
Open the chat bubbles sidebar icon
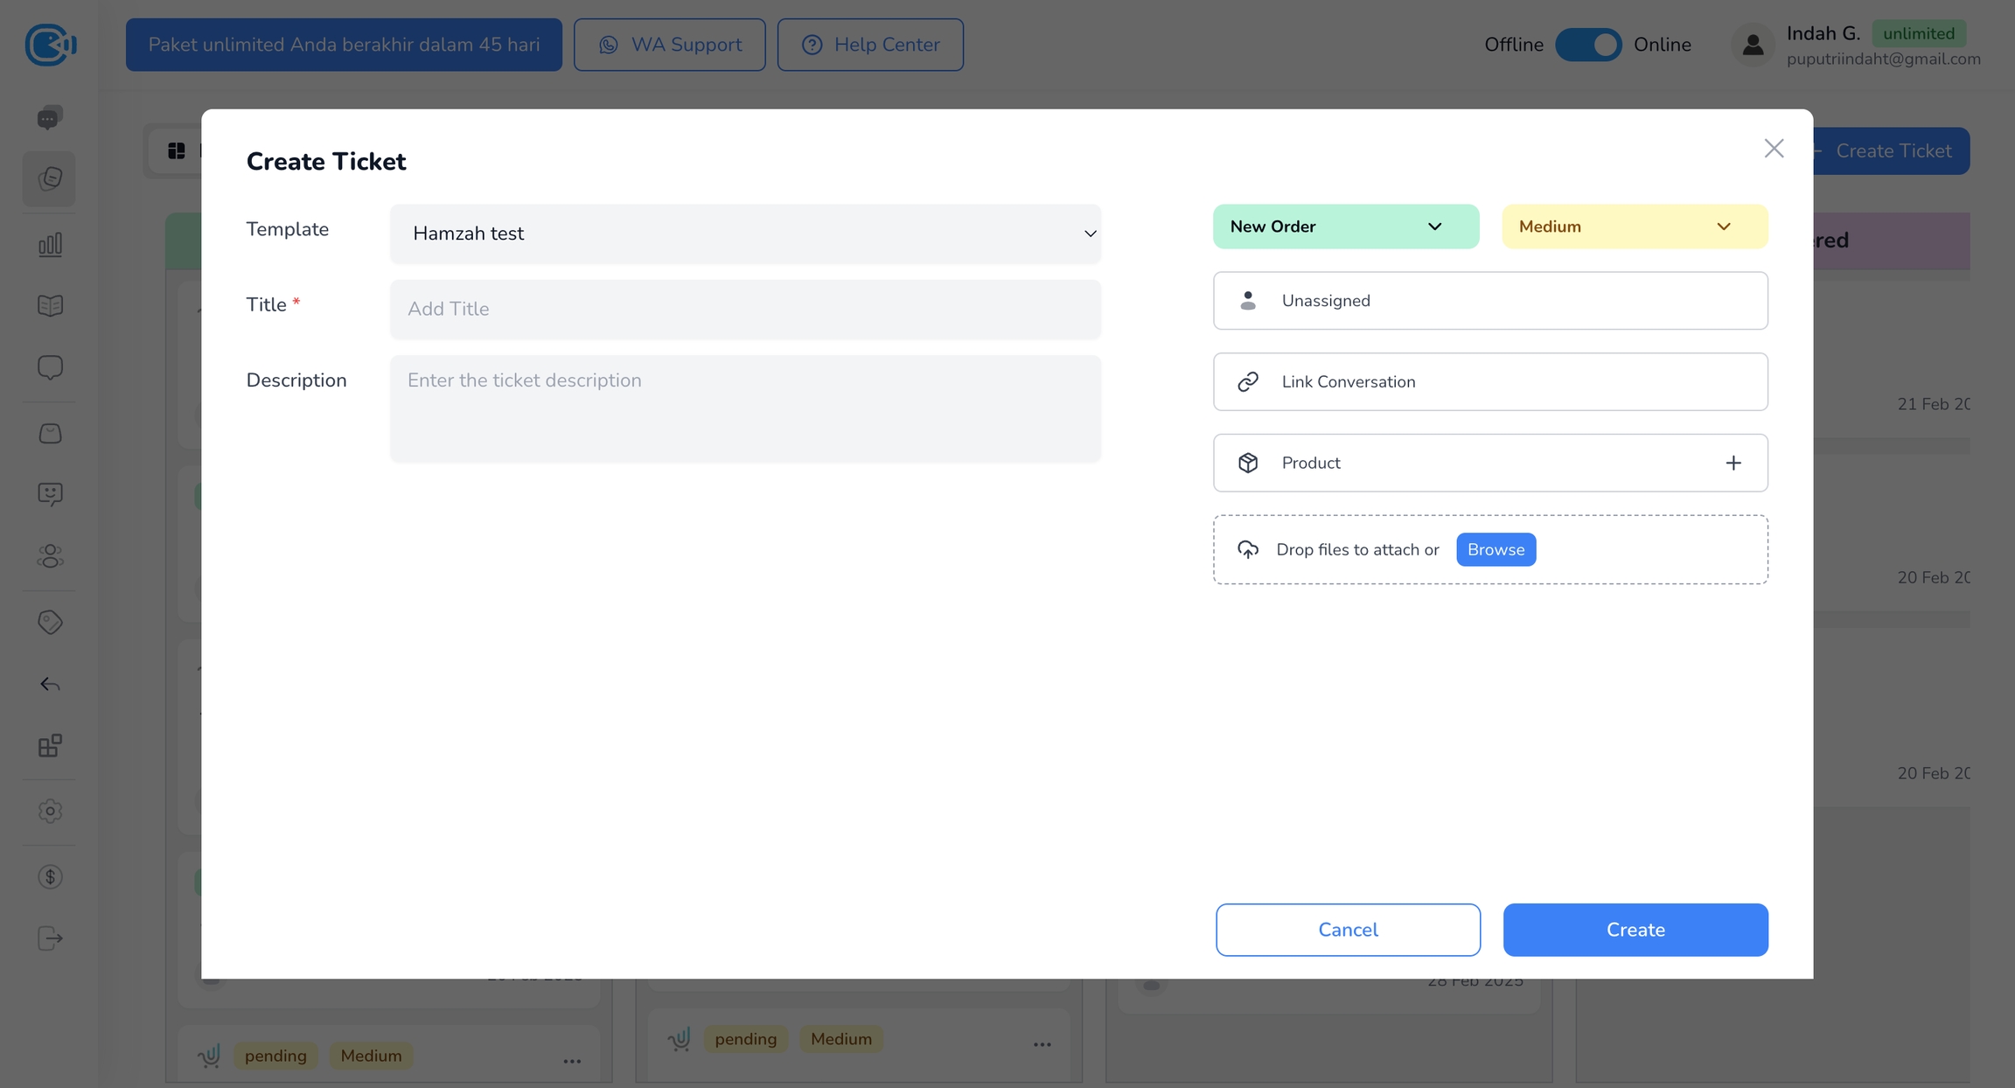[x=50, y=118]
